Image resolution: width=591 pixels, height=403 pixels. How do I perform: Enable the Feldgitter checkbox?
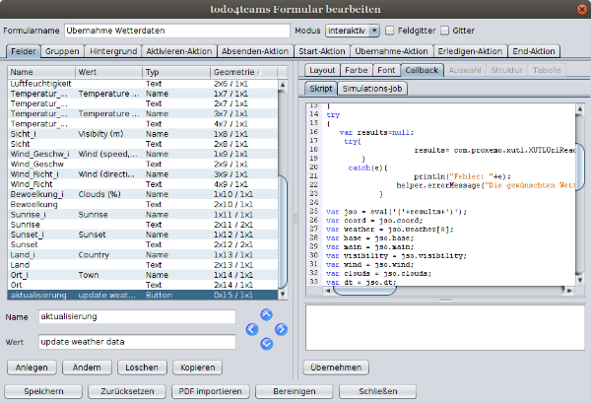(390, 31)
